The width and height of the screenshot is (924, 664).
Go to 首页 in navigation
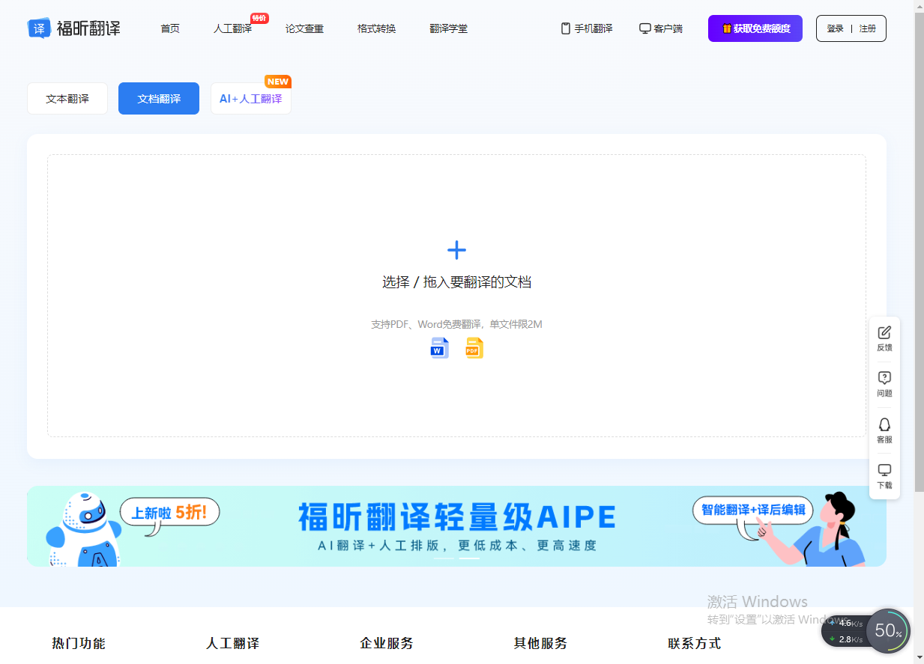pyautogui.click(x=170, y=28)
